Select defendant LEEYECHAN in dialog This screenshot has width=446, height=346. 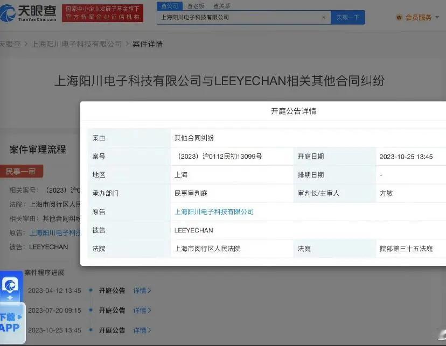(x=194, y=230)
